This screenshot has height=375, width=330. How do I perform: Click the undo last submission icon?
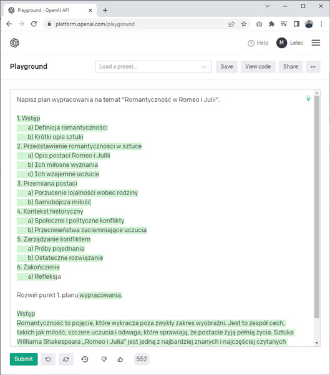tap(48, 359)
